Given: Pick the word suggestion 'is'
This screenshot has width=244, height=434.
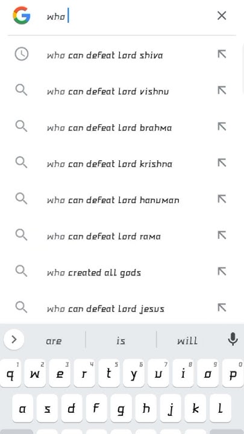Looking at the screenshot, I should (x=121, y=341).
